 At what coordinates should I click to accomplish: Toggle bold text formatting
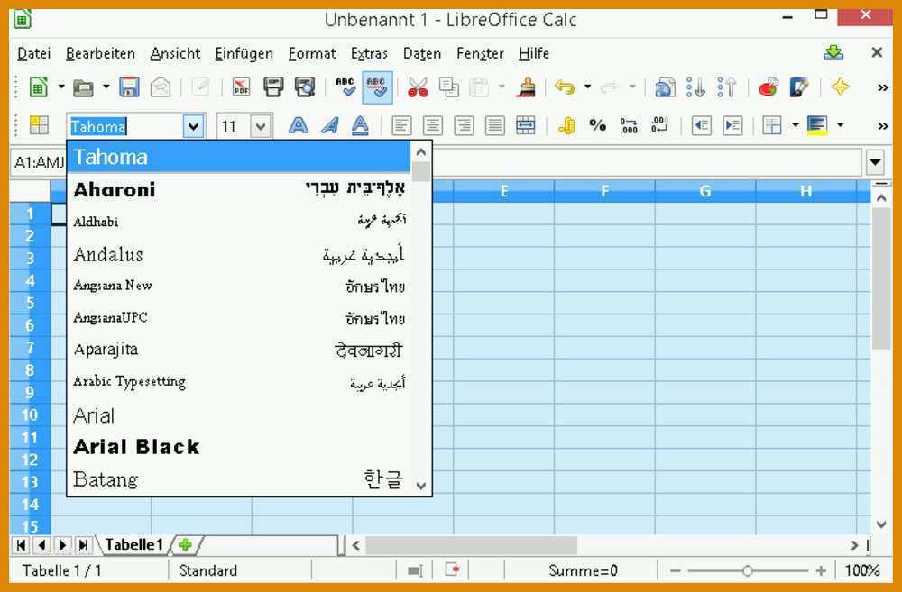point(298,125)
